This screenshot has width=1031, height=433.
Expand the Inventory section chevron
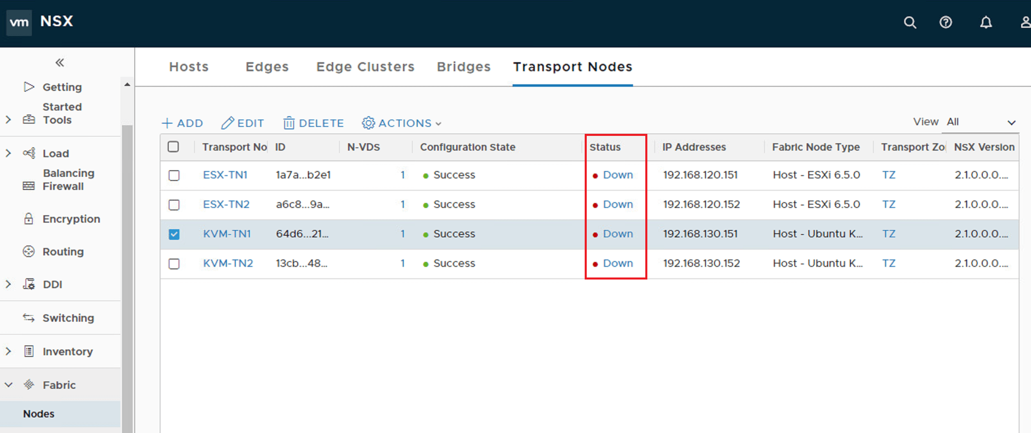[x=8, y=351]
